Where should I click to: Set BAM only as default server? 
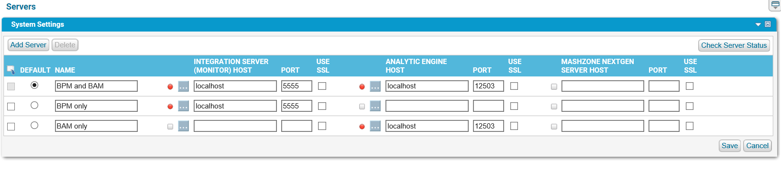click(x=34, y=125)
